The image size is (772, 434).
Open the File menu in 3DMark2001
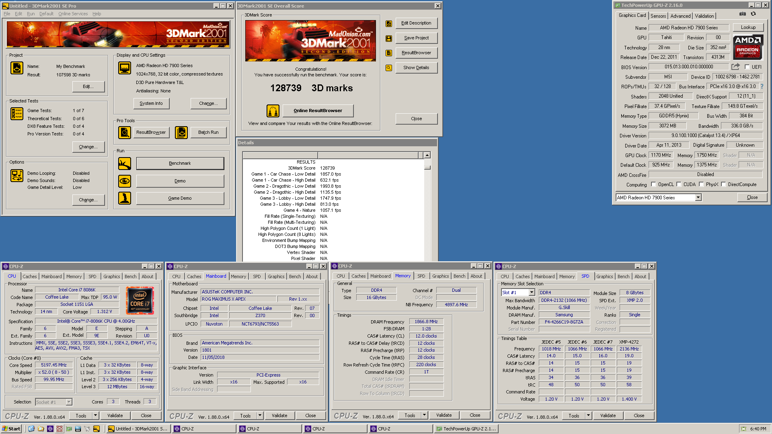pos(7,14)
